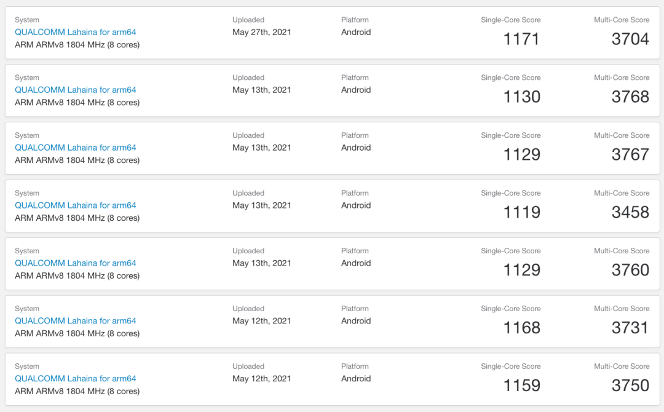Click the single-core score 1171
Viewport: 664px width, 412px height.
click(521, 39)
